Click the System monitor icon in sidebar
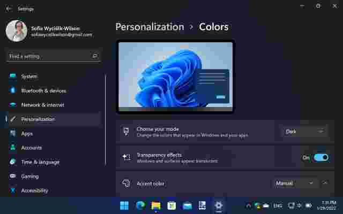 pyautogui.click(x=13, y=76)
